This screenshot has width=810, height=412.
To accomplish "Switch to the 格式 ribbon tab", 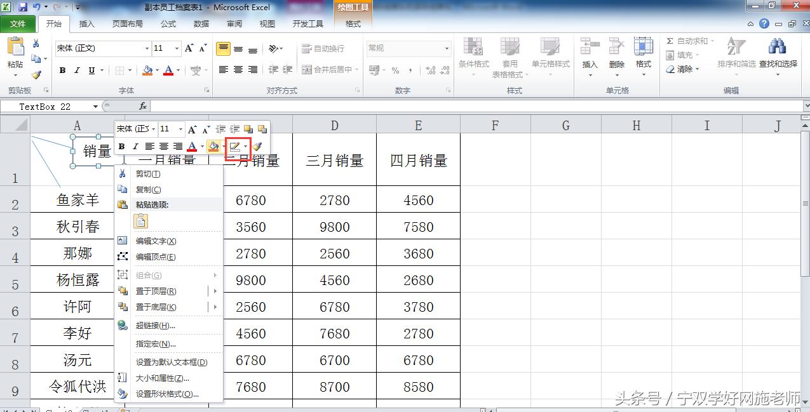I will (352, 24).
